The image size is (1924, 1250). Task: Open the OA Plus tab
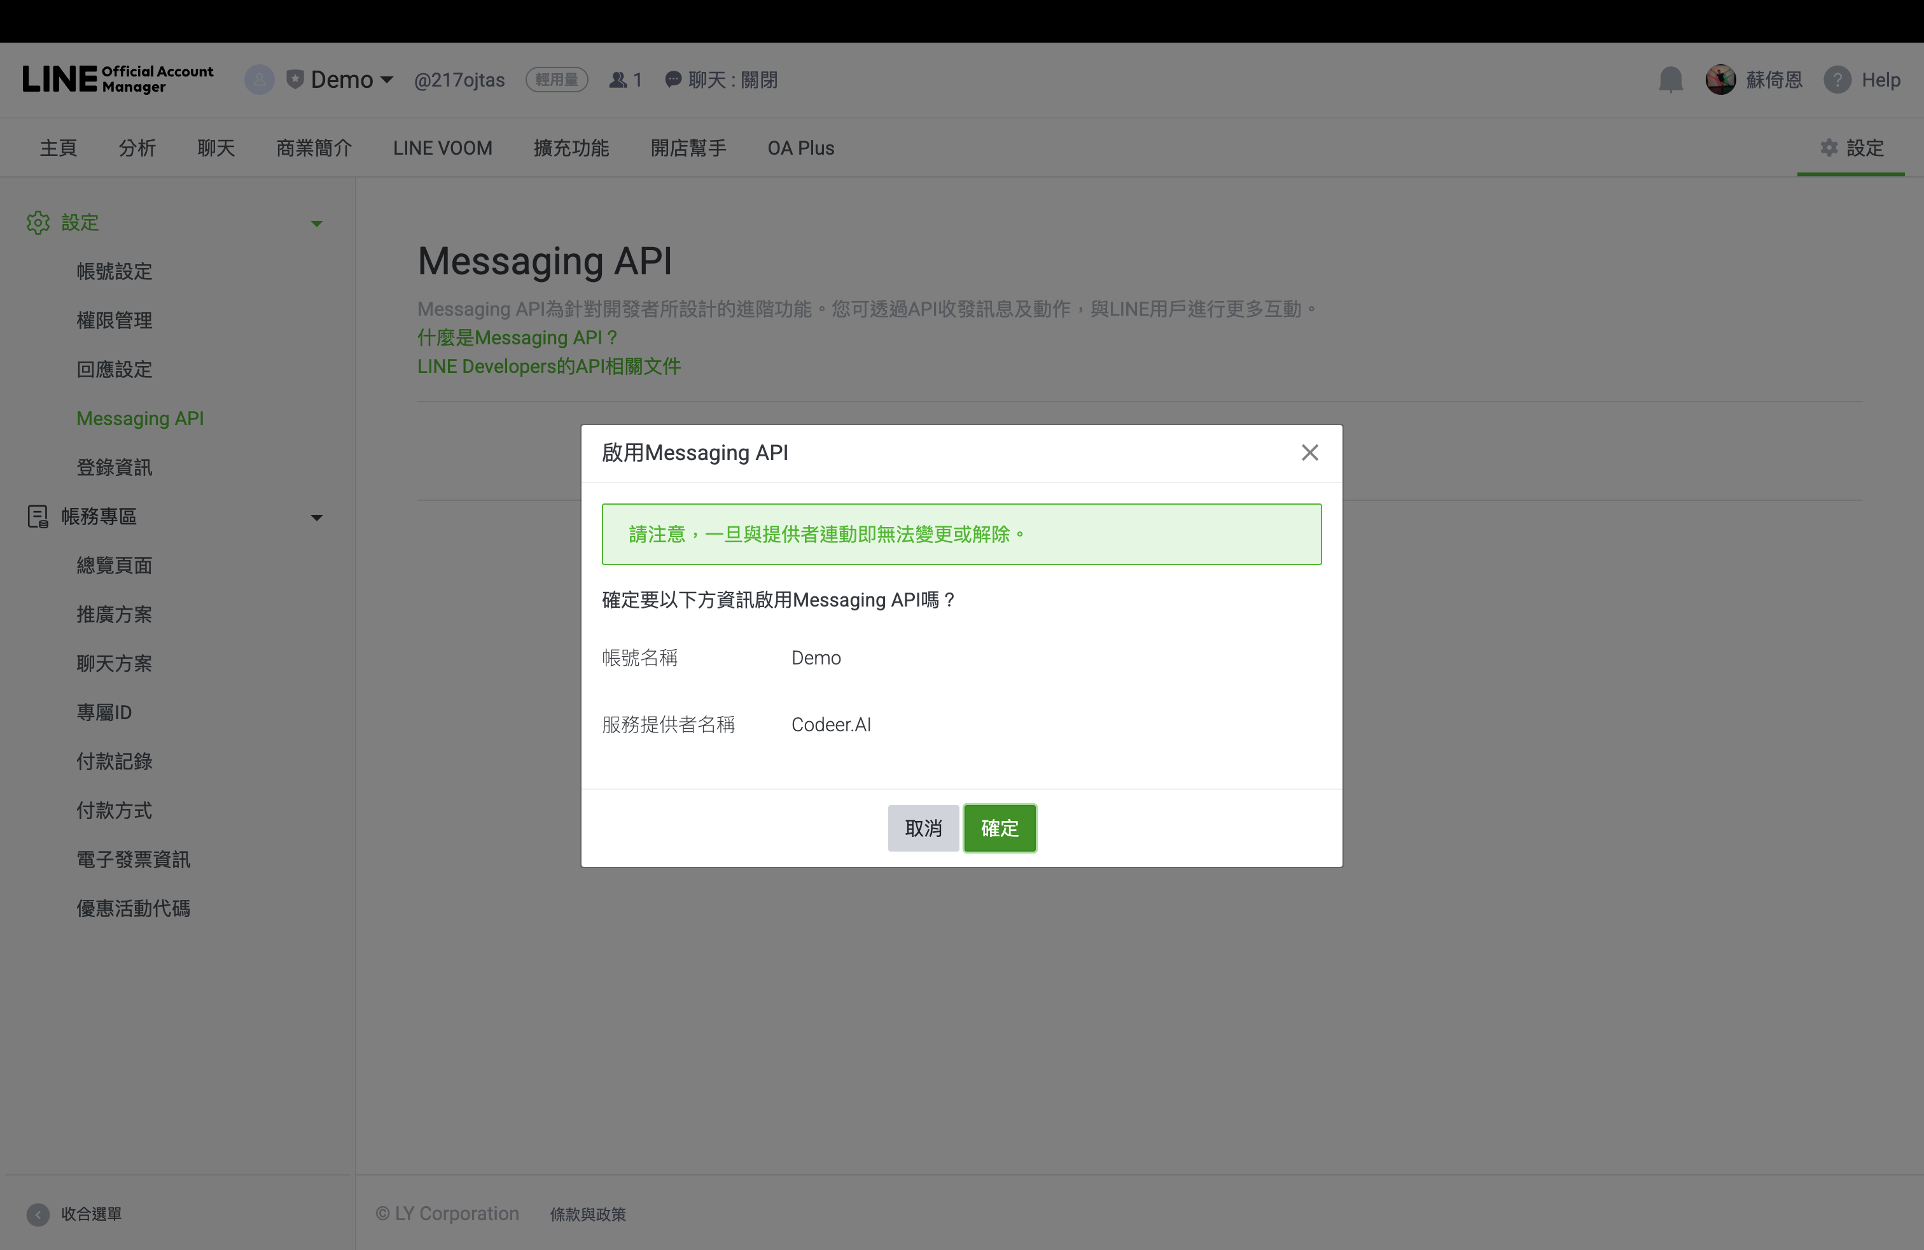(800, 148)
